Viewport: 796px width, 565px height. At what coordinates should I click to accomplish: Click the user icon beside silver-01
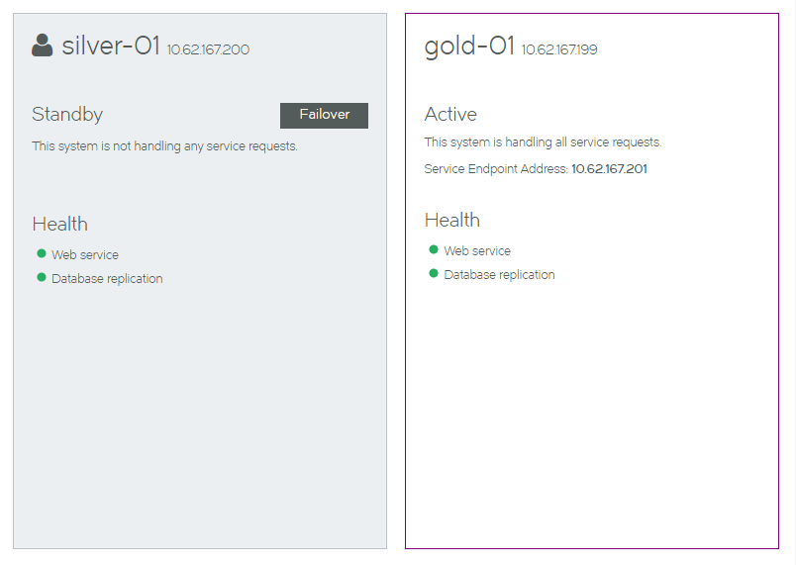[43, 46]
